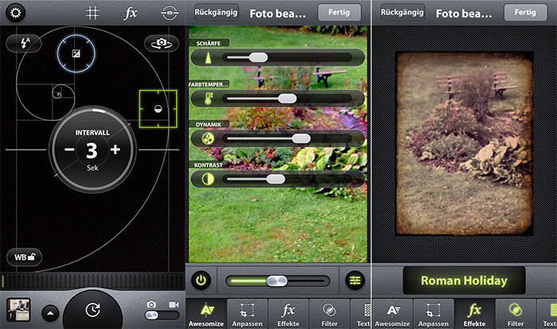Toggle the Awesomize power button
The width and height of the screenshot is (557, 329).
201,281
